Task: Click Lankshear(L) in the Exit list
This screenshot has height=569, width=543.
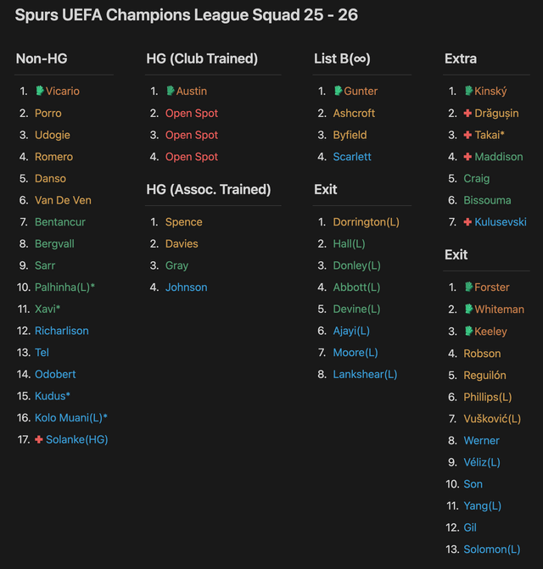Action: (365, 374)
